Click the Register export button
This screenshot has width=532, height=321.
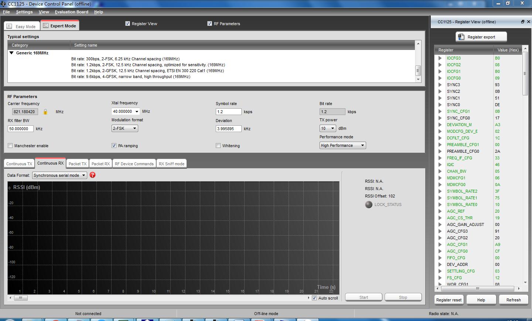pyautogui.click(x=481, y=37)
